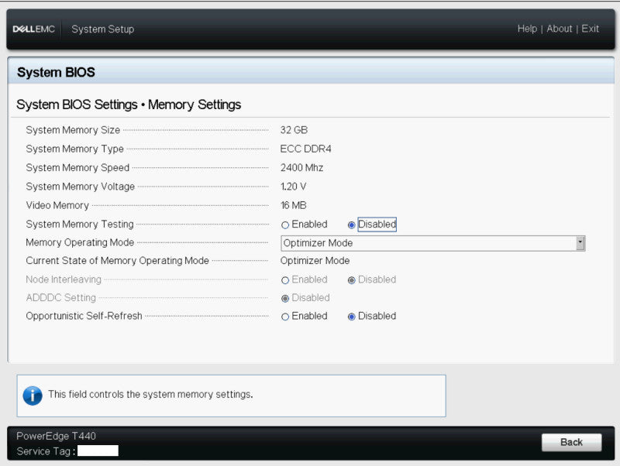The height and width of the screenshot is (466, 620).
Task: Click Exit in the header
Action: (590, 29)
